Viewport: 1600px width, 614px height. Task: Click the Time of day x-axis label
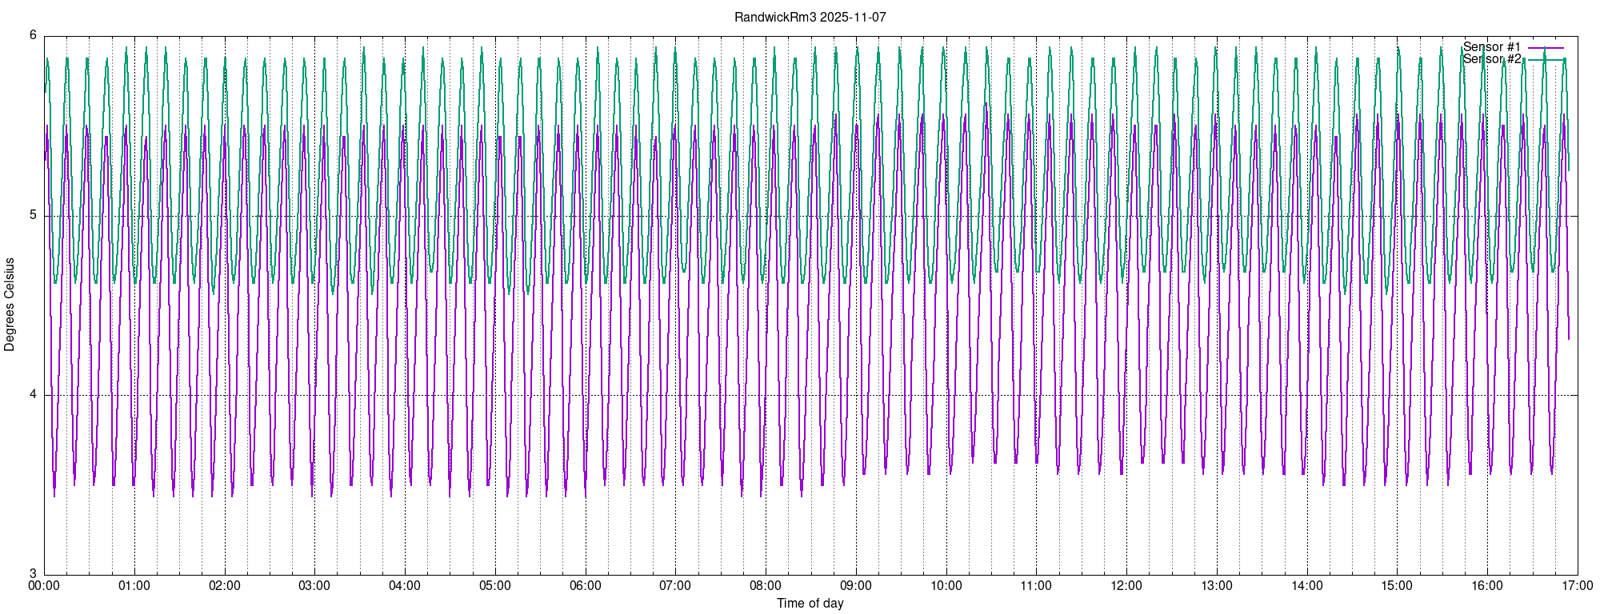810,604
